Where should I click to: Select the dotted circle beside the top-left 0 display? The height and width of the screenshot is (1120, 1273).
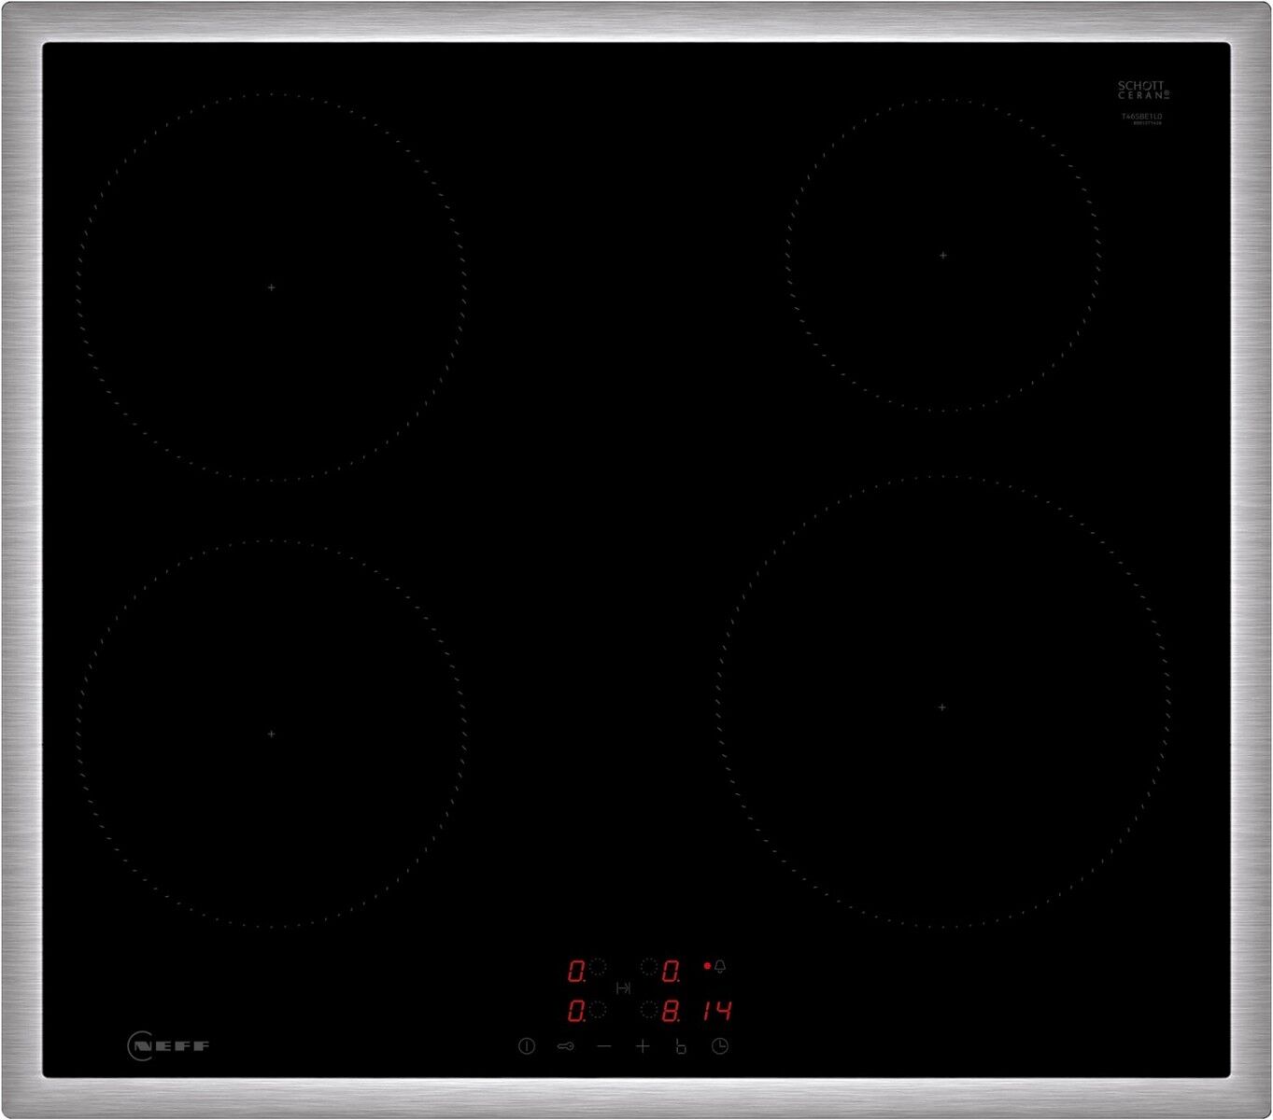coord(598,967)
